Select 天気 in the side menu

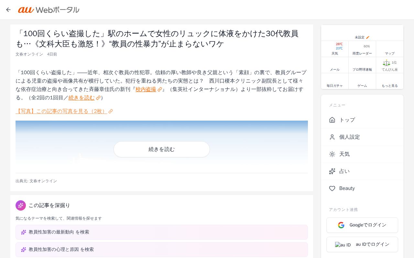(x=362, y=154)
